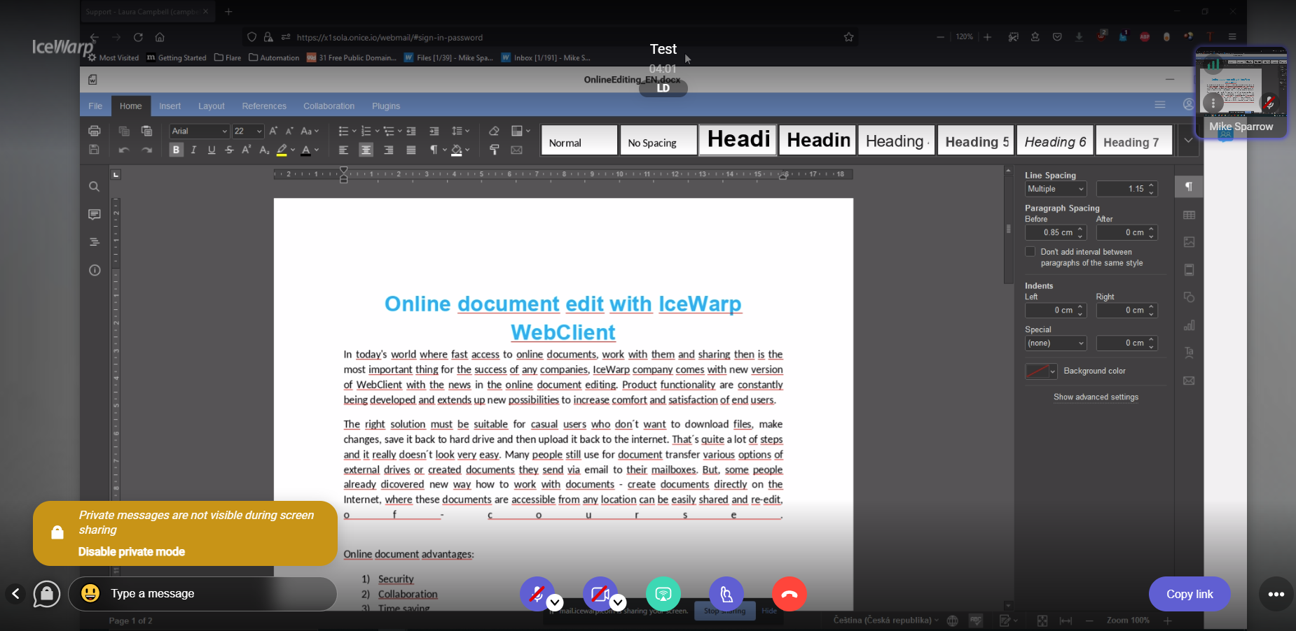
Task: Open the Special indent (none) dropdown
Action: click(x=1056, y=343)
